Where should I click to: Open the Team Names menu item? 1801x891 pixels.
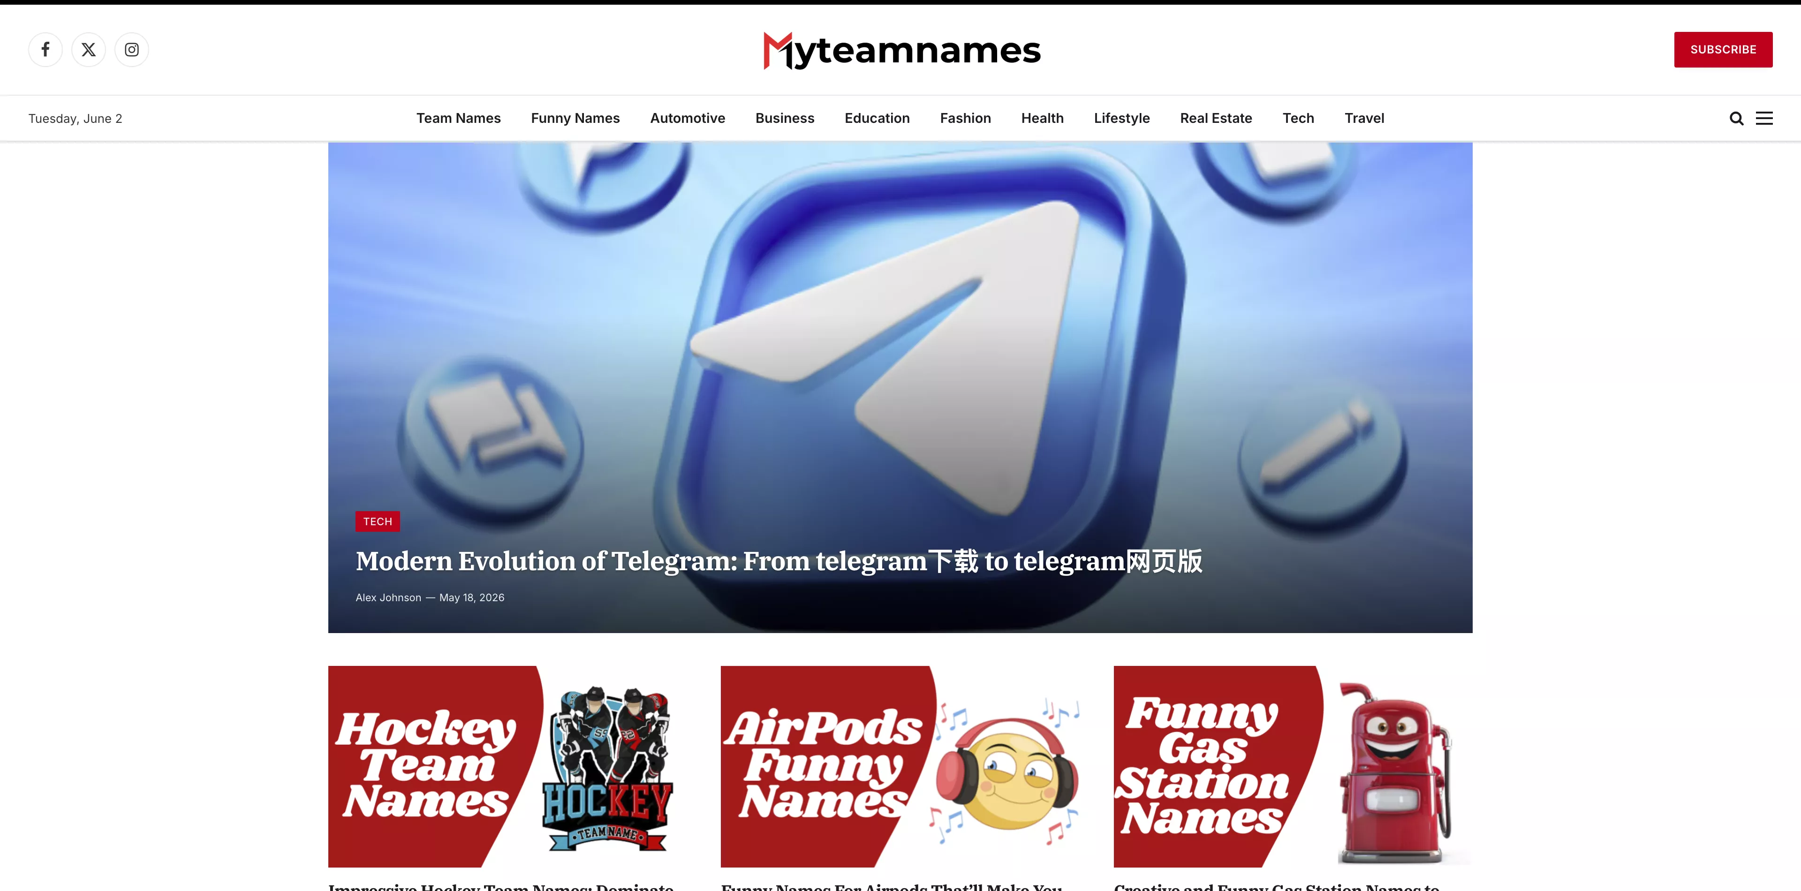pyautogui.click(x=459, y=118)
